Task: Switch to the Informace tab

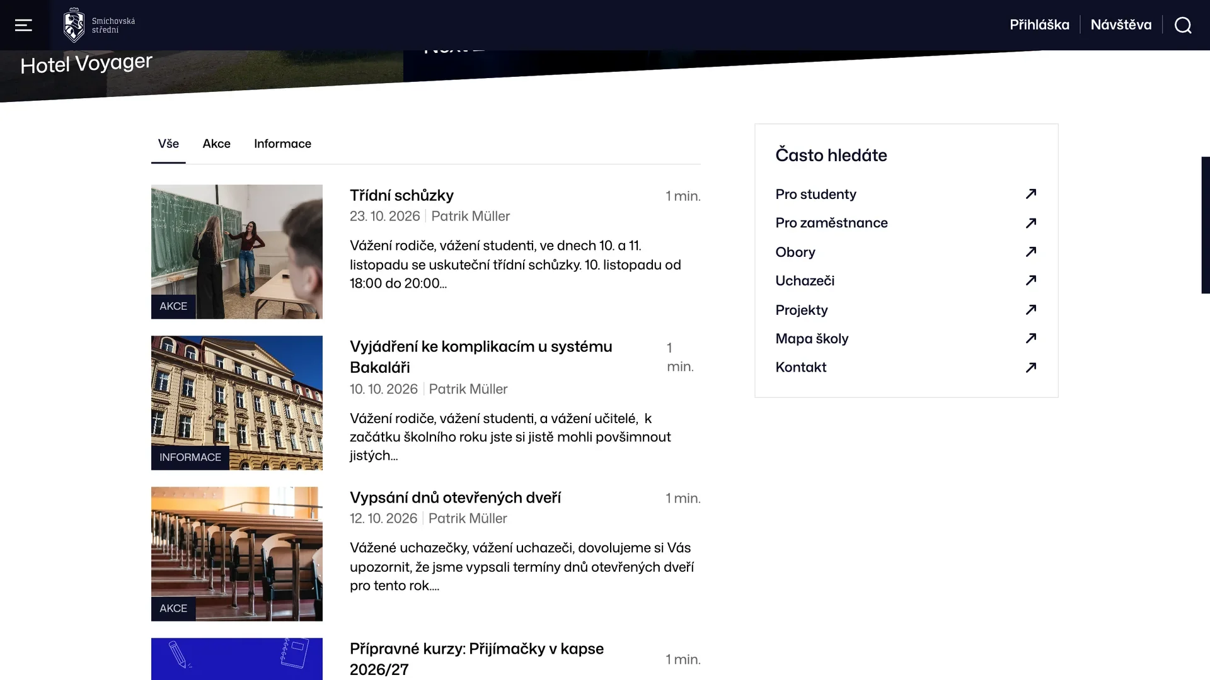Action: [x=282, y=144]
